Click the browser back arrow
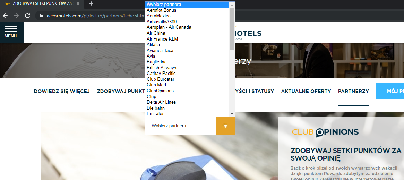The height and width of the screenshot is (180, 404). [x=5, y=16]
